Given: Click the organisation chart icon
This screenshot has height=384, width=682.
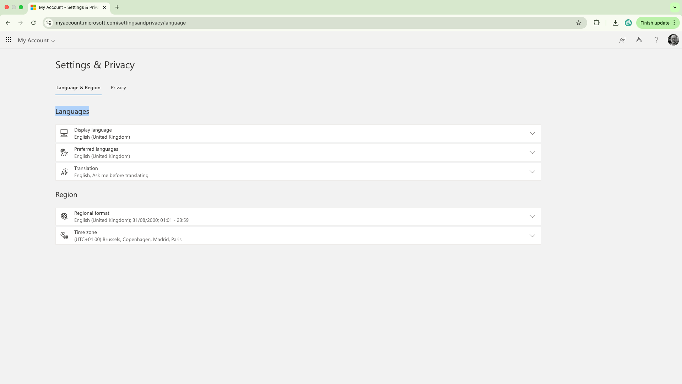Looking at the screenshot, I should tap(639, 40).
